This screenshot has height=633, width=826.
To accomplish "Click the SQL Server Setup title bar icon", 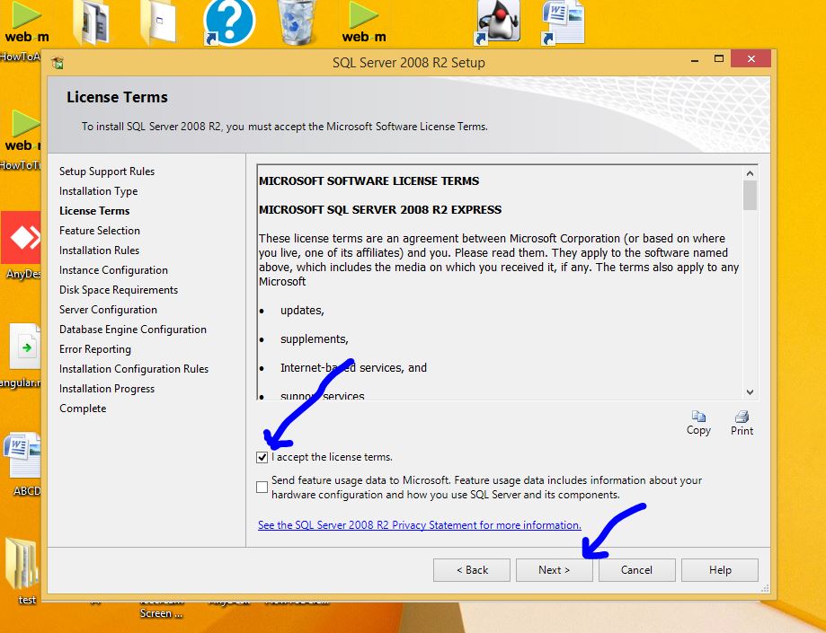I will tap(58, 63).
